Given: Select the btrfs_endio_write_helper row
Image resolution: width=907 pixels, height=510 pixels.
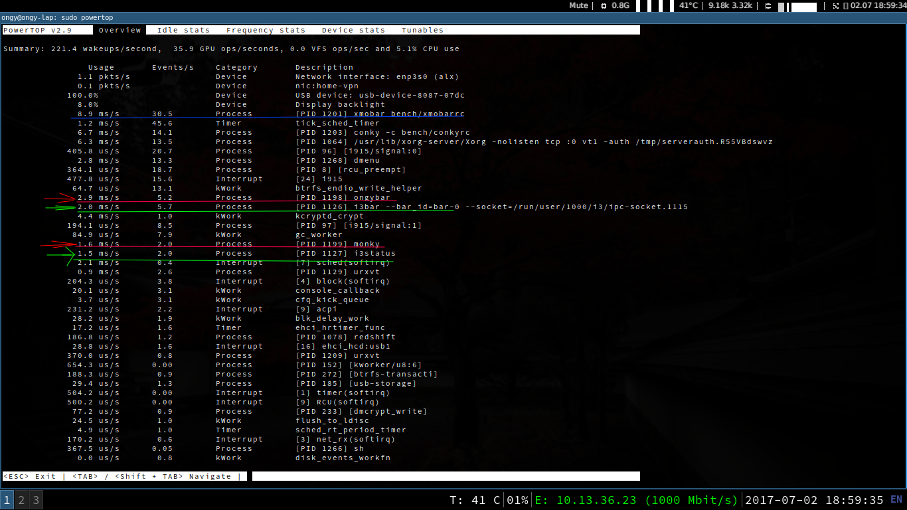Looking at the screenshot, I should point(247,188).
